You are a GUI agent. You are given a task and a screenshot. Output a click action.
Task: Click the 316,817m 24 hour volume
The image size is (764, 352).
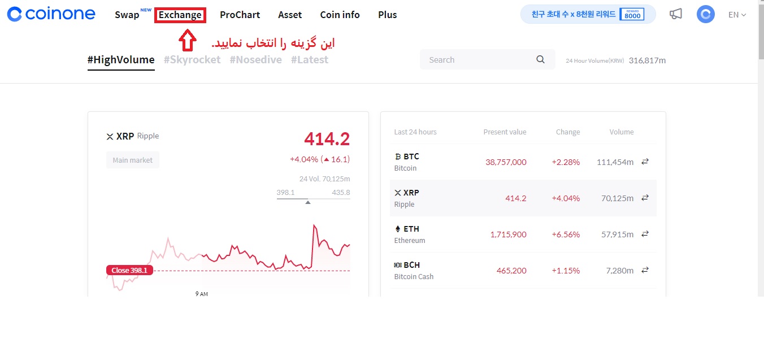[x=647, y=60]
